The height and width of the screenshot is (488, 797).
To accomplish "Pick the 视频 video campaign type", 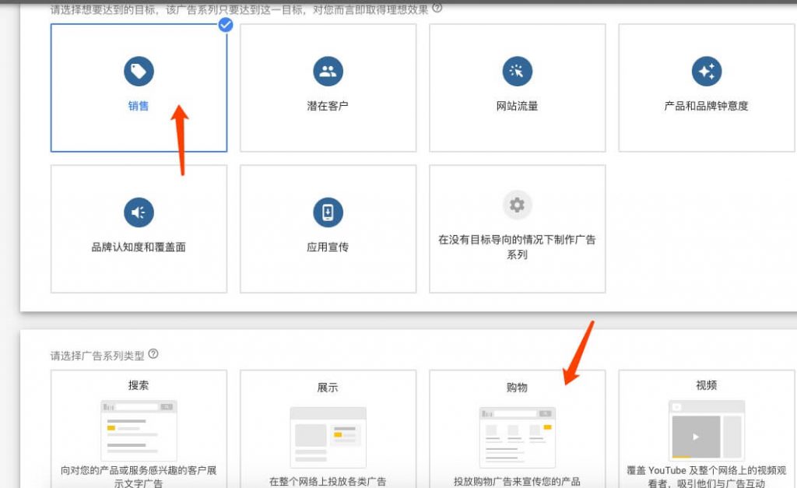I will click(706, 428).
